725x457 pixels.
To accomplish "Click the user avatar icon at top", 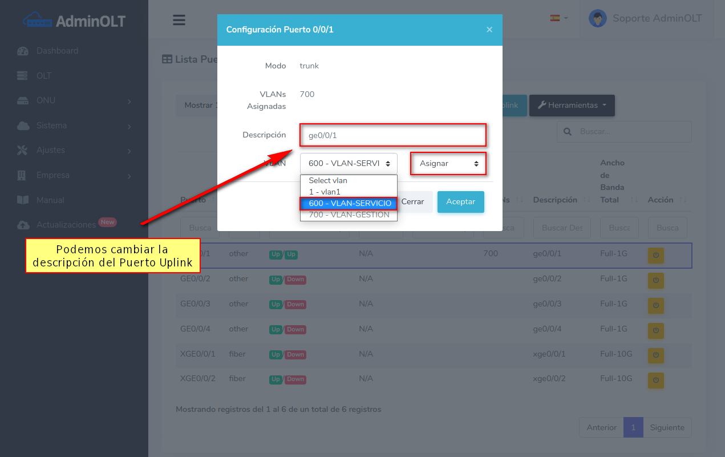I will pos(597,18).
